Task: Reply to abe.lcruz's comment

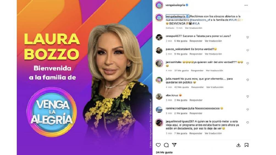Action: click(196, 100)
